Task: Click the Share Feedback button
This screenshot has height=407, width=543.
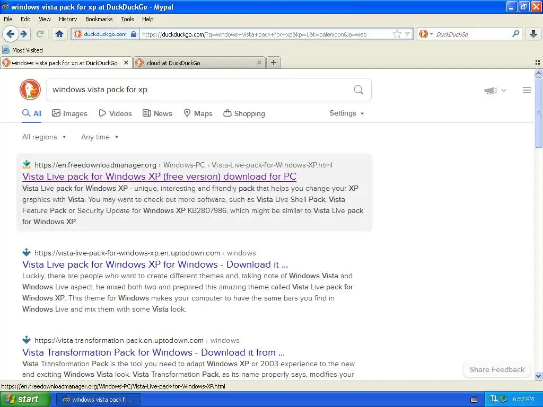Action: pyautogui.click(x=497, y=369)
